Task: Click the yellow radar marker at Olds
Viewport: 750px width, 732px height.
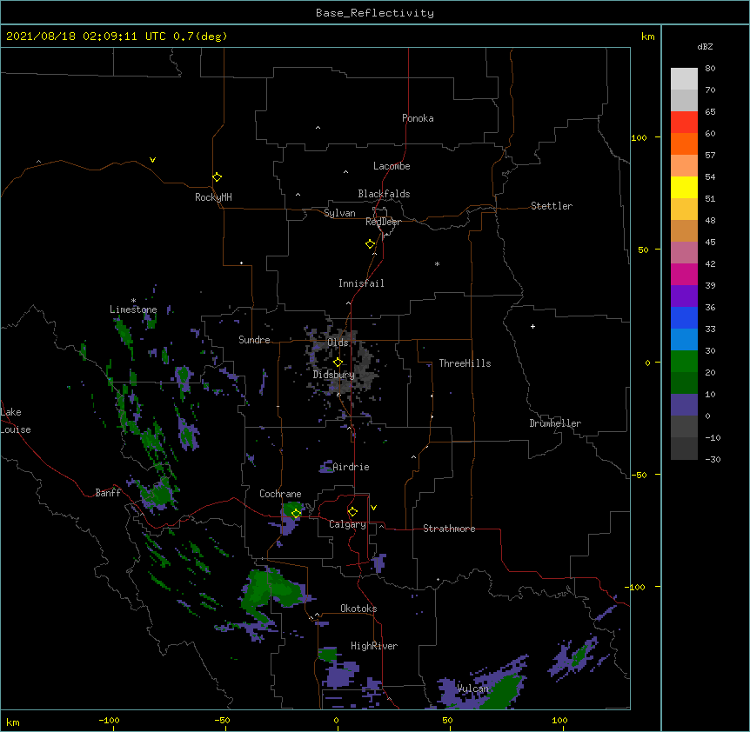Action: click(338, 362)
